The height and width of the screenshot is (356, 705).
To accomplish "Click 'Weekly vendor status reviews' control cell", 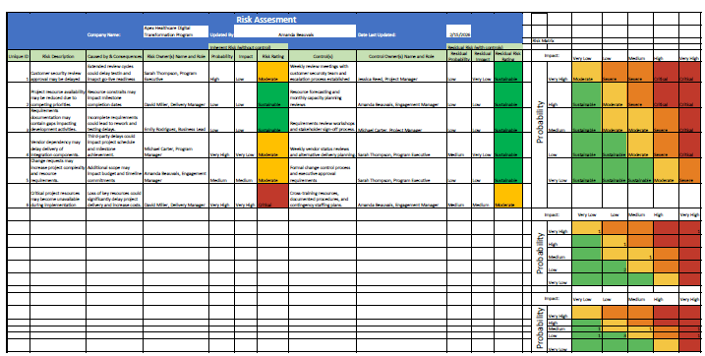I will pyautogui.click(x=323, y=146).
